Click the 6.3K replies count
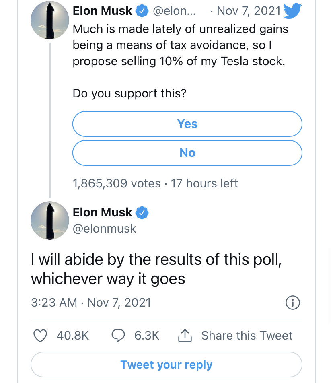Viewport: 333px width, 383px height. pos(147,335)
